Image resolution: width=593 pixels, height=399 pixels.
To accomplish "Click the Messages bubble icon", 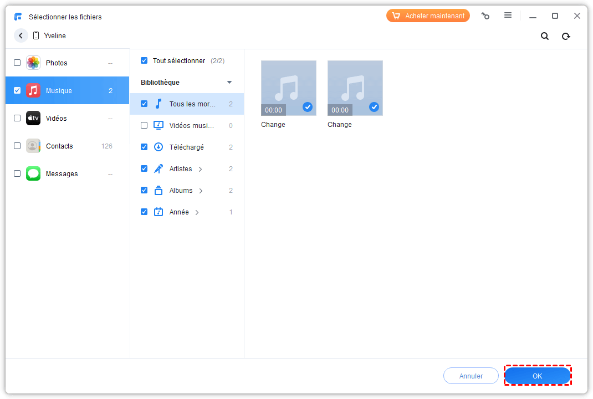I will (33, 173).
